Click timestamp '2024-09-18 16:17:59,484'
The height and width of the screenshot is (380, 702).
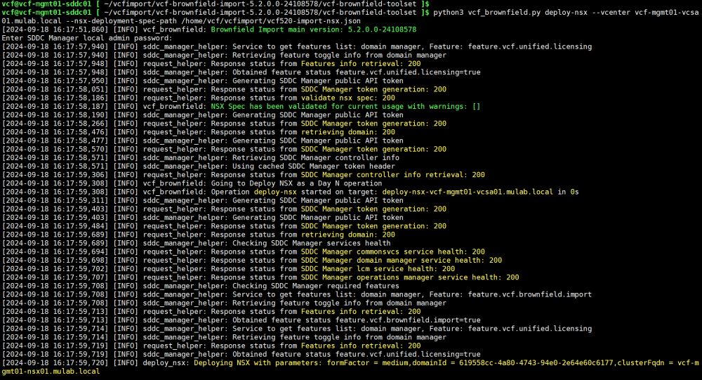point(55,226)
